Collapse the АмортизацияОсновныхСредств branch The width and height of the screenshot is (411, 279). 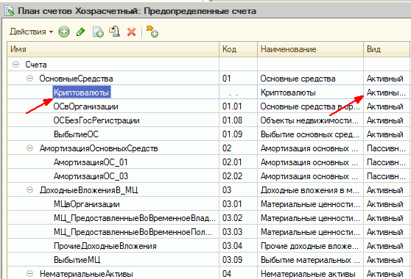(x=30, y=148)
